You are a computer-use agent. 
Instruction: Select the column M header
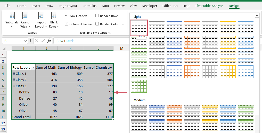(x=121, y=48)
